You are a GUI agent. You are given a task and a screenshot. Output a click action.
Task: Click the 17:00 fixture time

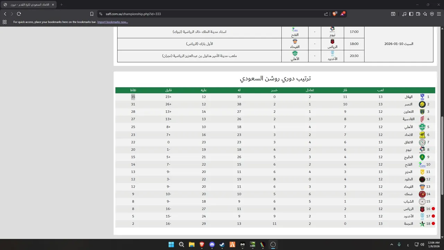pos(354,32)
